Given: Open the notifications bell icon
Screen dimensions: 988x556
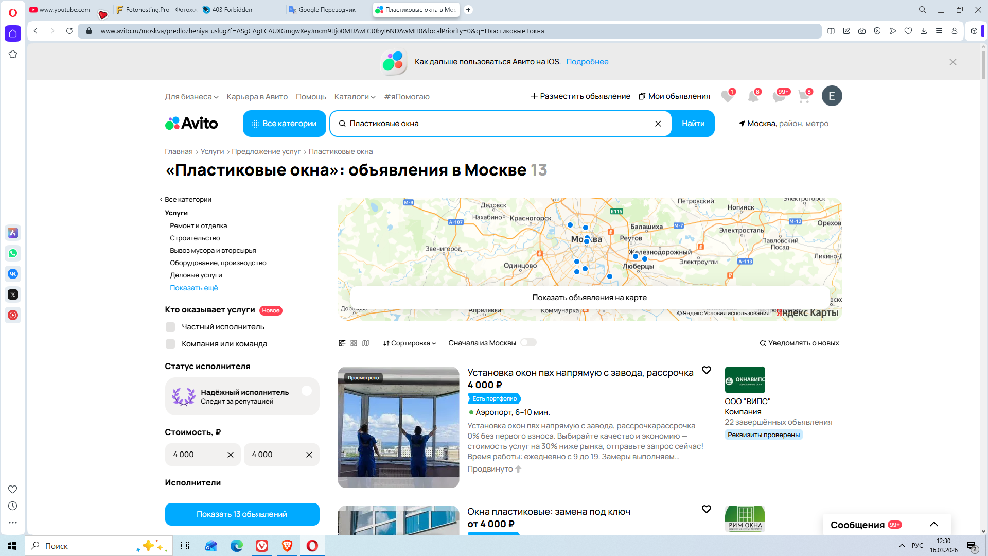Looking at the screenshot, I should click(753, 96).
